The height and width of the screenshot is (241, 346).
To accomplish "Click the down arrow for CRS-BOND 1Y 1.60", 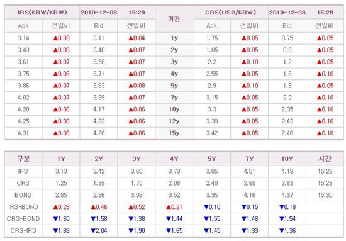I will [x=55, y=219].
